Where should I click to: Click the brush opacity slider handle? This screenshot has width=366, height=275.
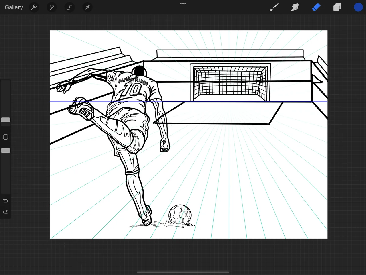coord(6,150)
